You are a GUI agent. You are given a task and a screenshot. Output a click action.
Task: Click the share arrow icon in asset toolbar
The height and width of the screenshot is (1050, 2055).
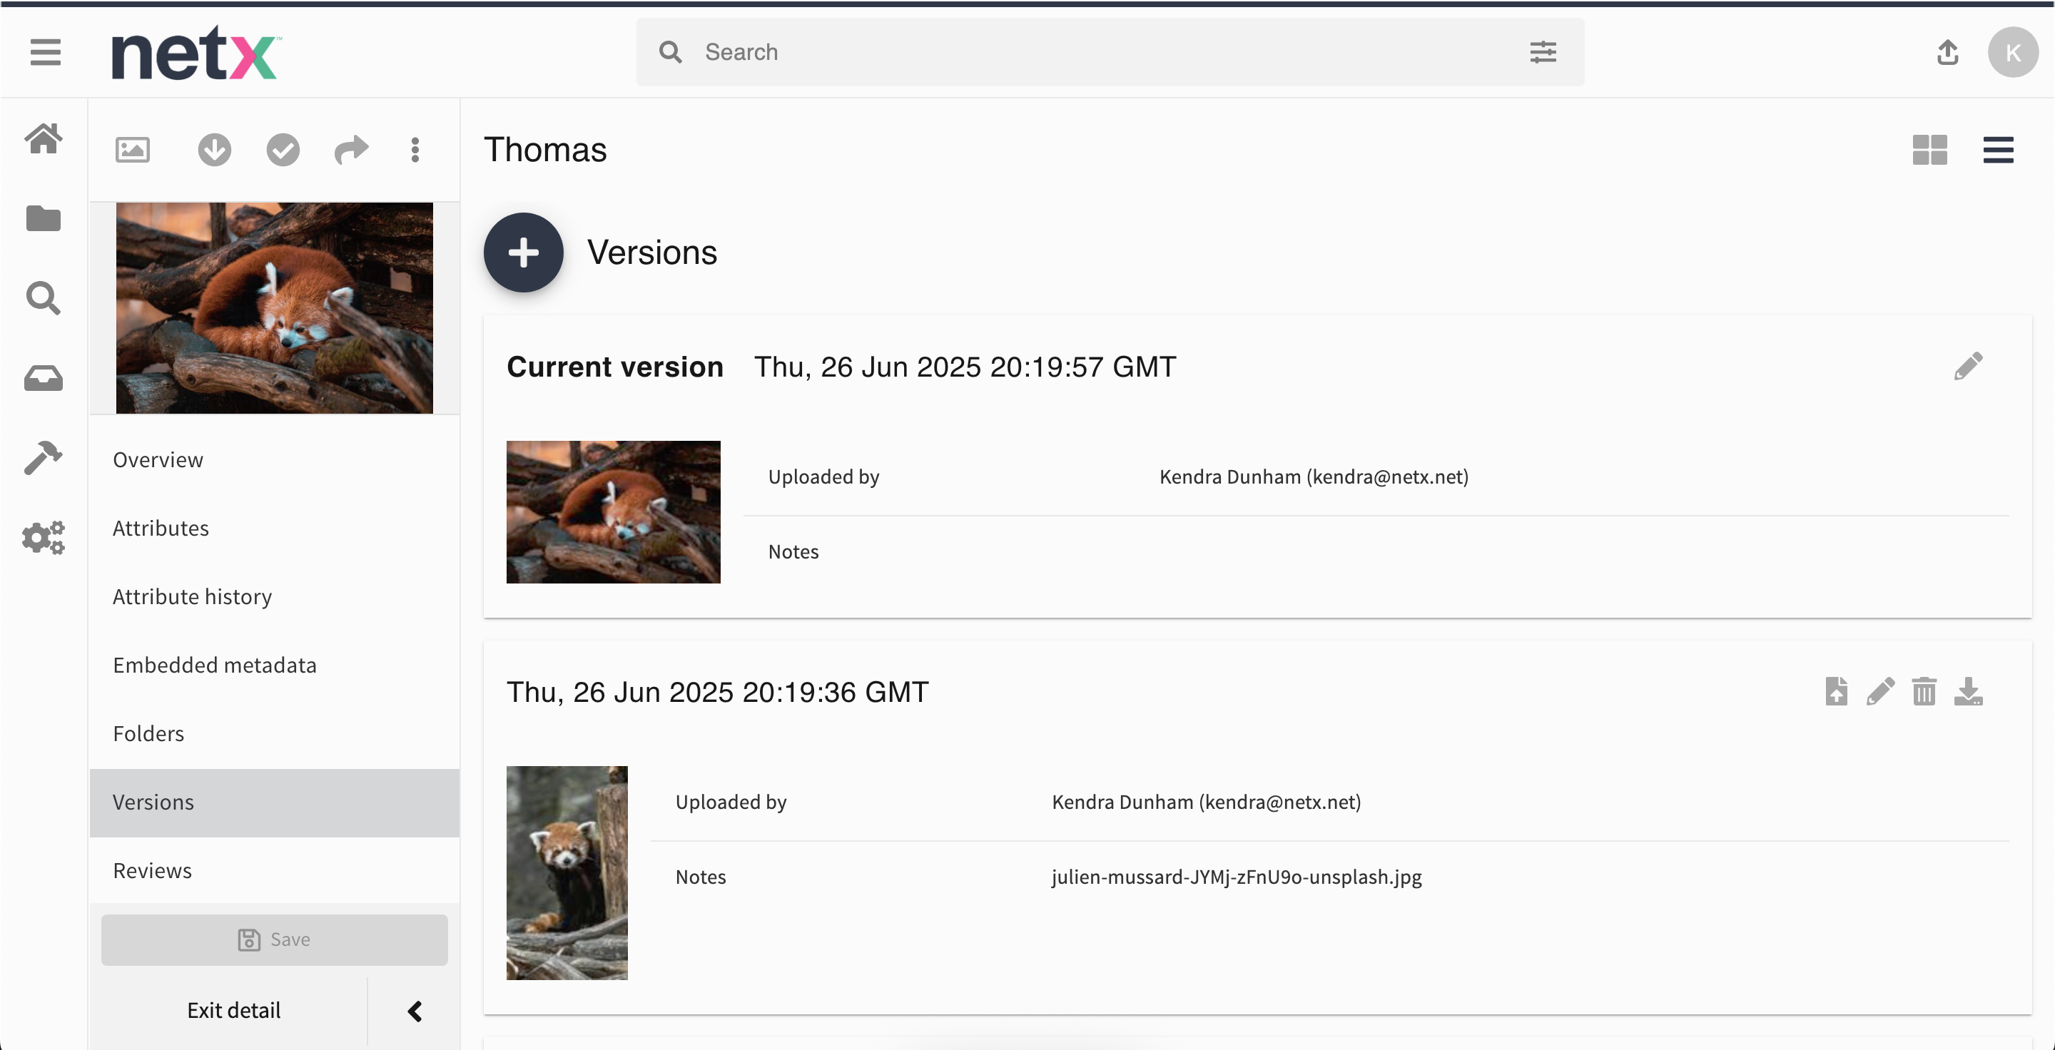(351, 150)
